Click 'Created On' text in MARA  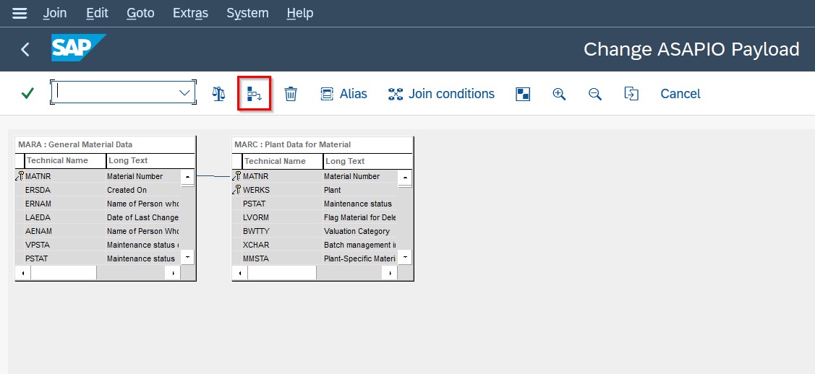click(127, 190)
